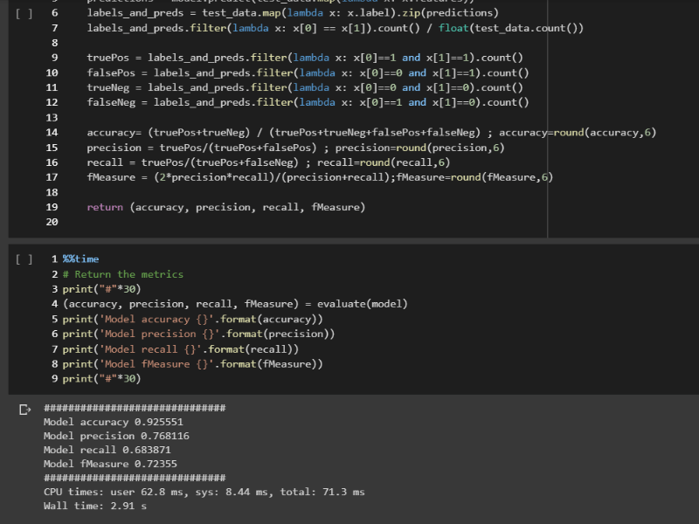Click the 'Wall time: 2.91 s' output
This screenshot has width=699, height=524.
95,506
